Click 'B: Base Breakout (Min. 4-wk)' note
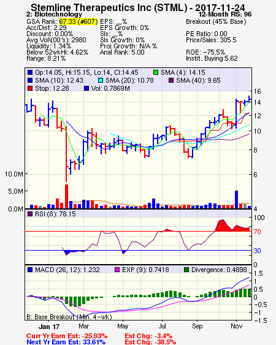 [69, 317]
